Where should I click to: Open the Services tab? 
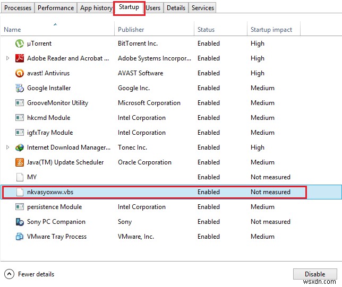tap(203, 8)
